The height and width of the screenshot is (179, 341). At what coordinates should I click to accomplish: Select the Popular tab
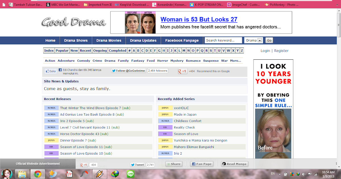(x=62, y=51)
